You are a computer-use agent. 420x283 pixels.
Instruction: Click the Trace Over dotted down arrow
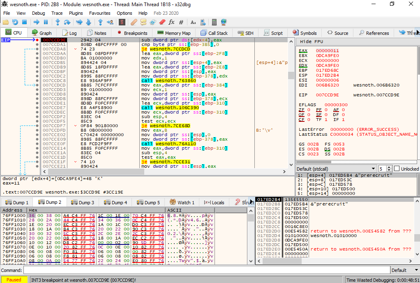[88, 22]
